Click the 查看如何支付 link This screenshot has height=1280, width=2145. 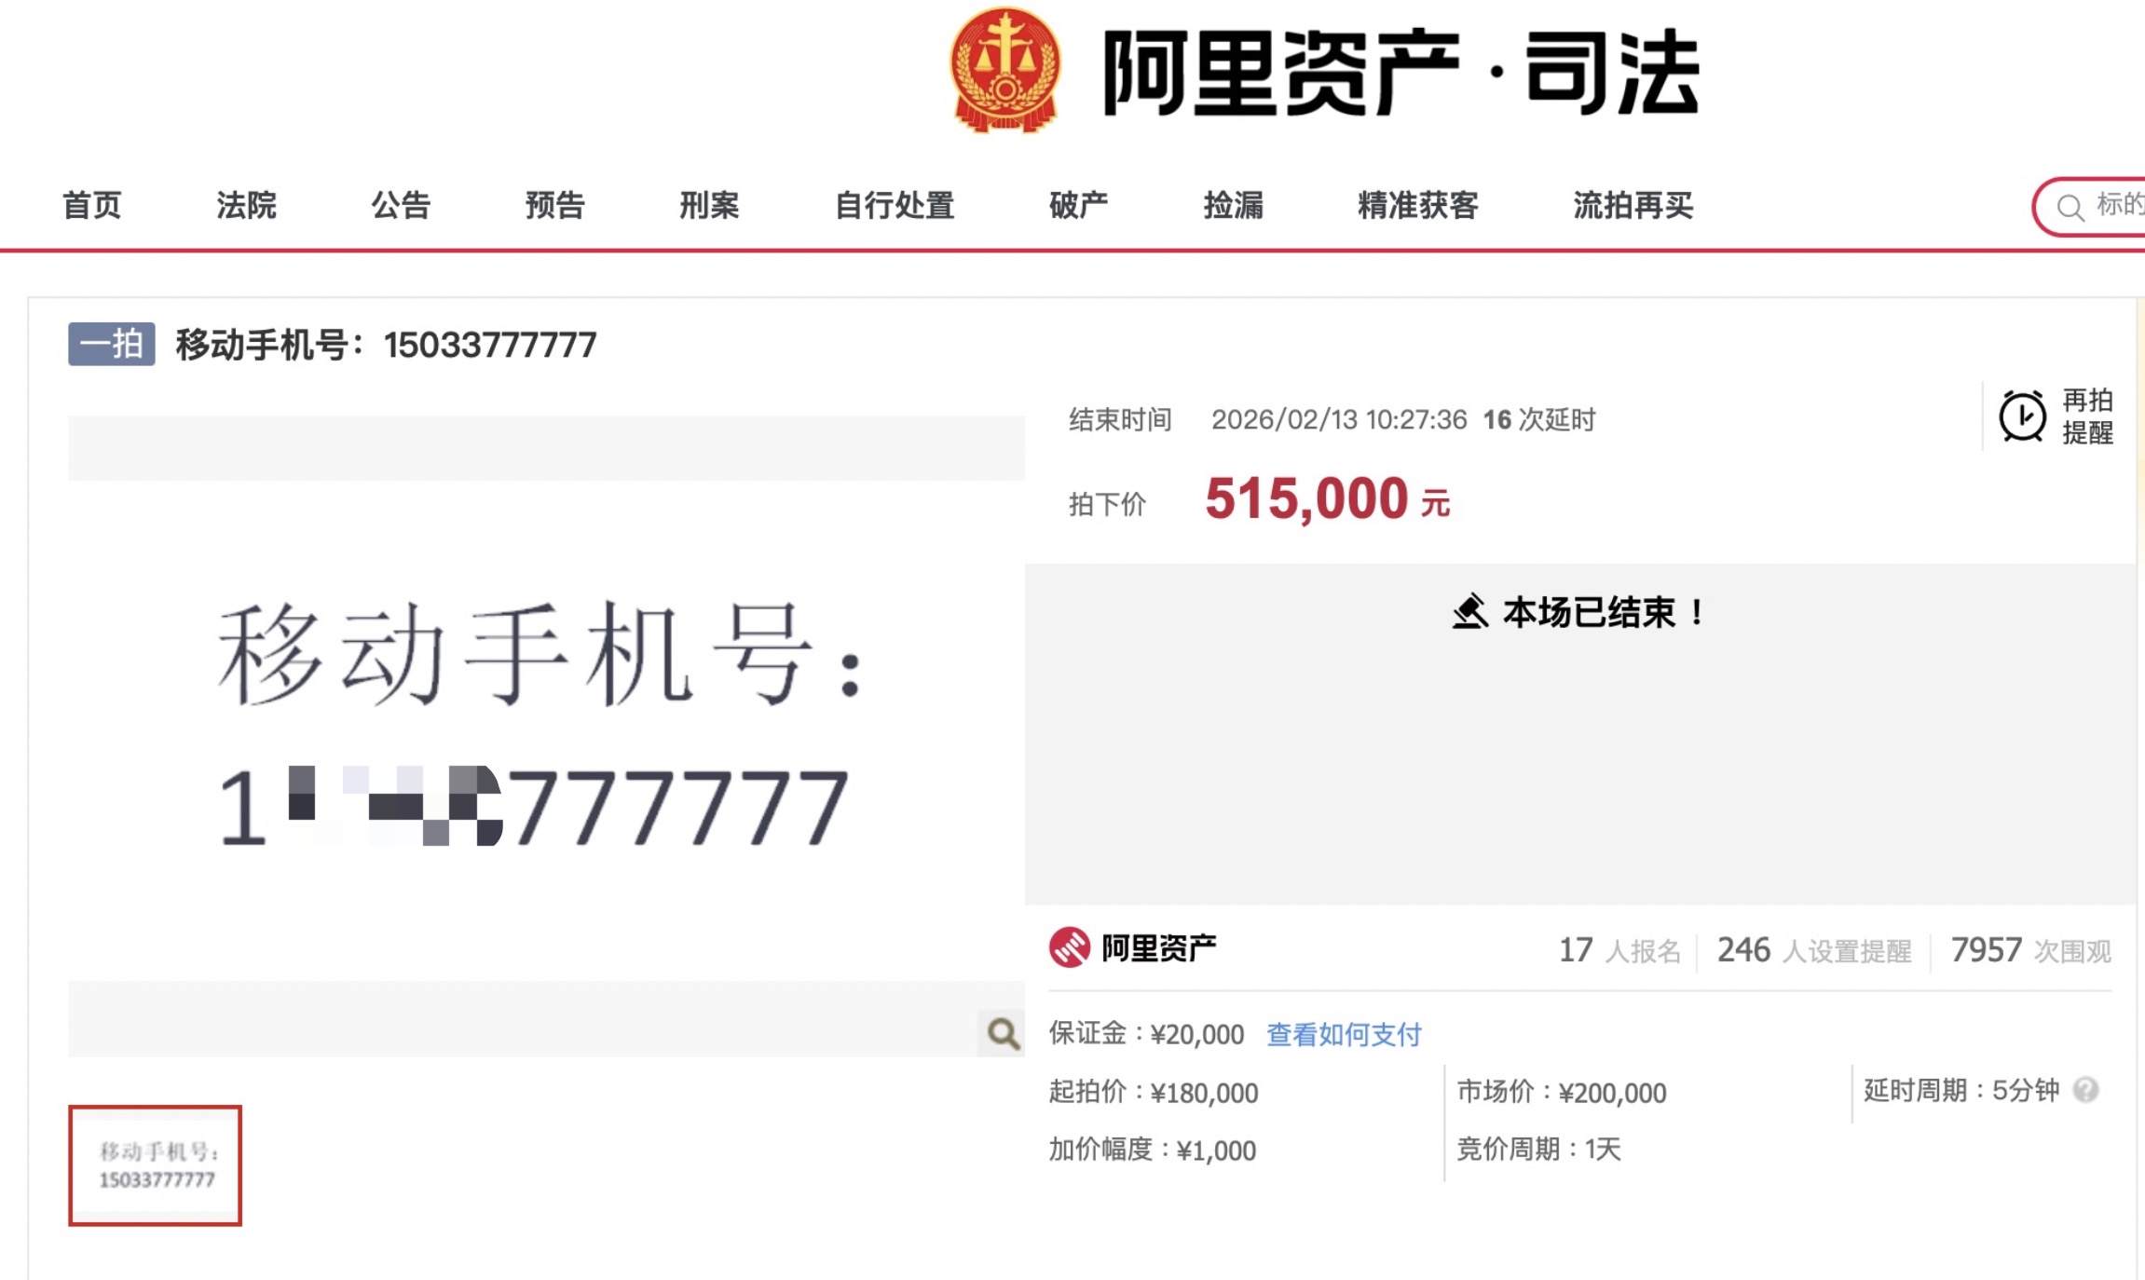point(1344,1034)
